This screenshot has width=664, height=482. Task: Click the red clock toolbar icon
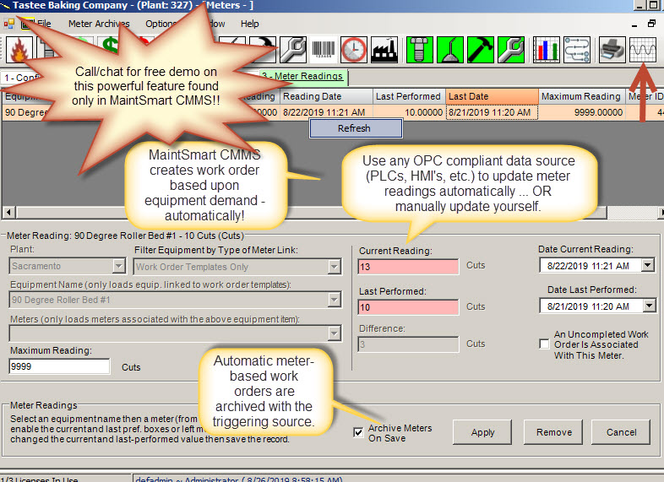pyautogui.click(x=354, y=50)
